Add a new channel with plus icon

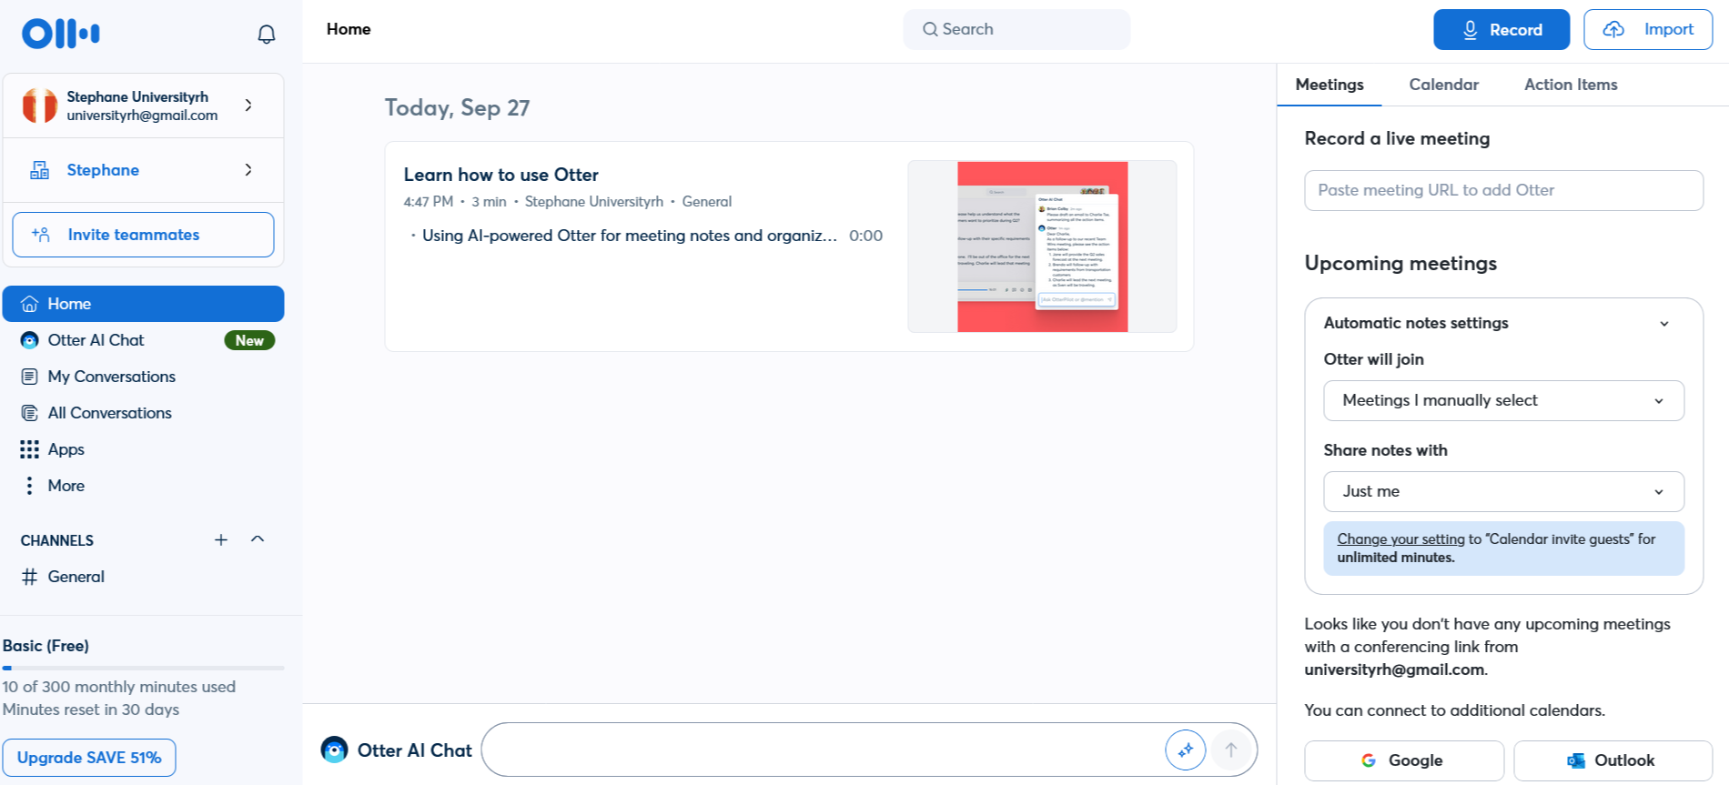221,539
